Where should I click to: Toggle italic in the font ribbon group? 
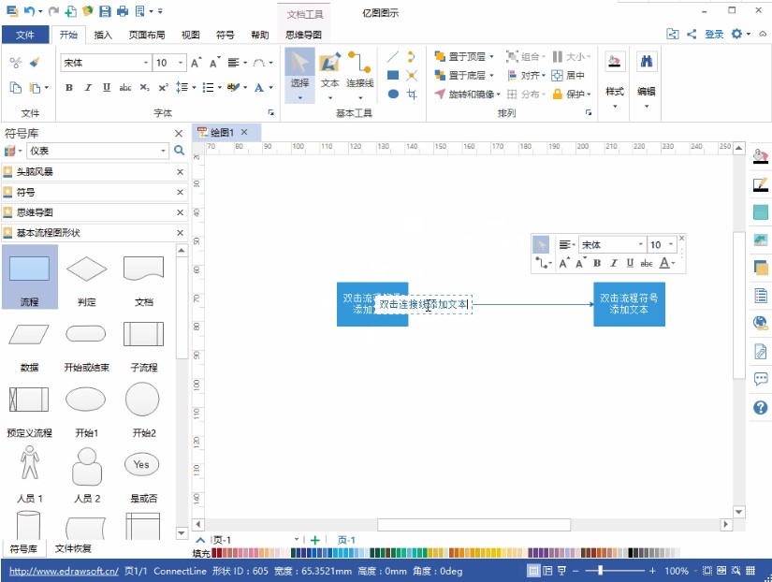pos(88,88)
